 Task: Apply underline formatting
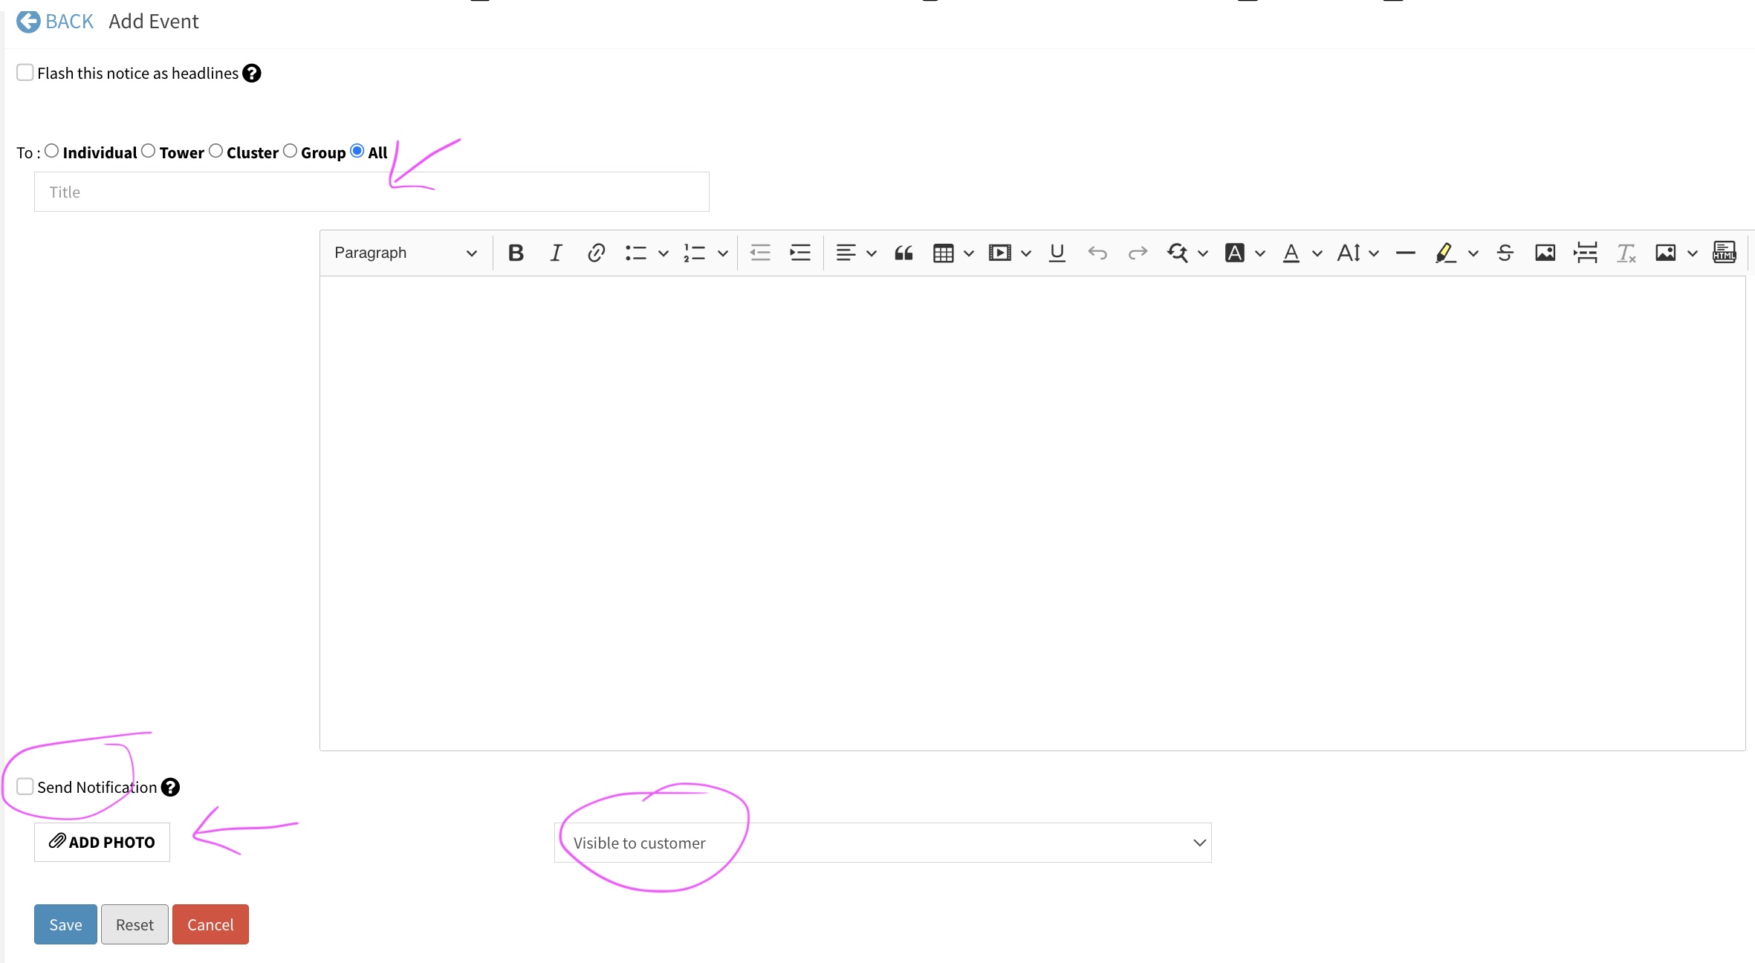[x=1057, y=253]
